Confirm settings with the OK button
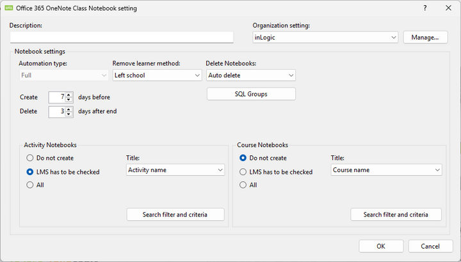 381,246
